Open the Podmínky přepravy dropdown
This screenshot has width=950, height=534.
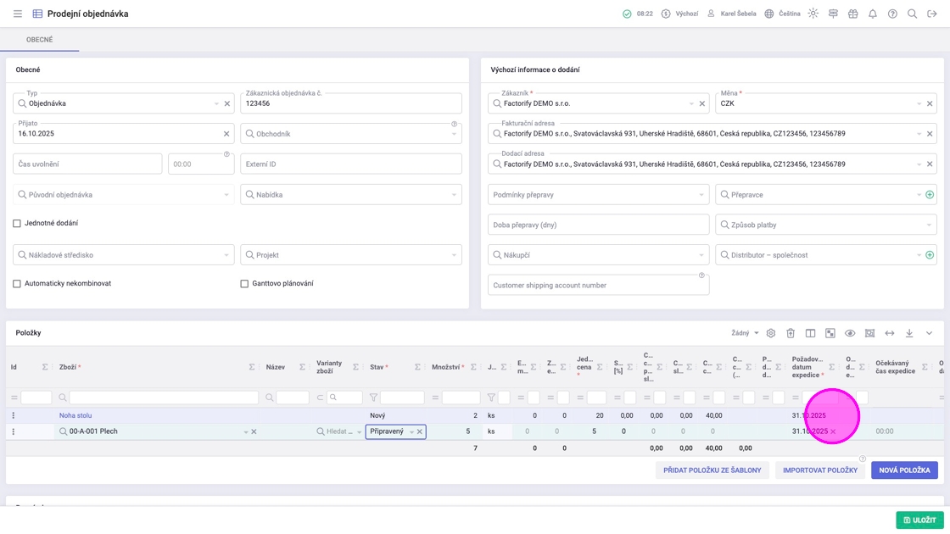pos(598,195)
